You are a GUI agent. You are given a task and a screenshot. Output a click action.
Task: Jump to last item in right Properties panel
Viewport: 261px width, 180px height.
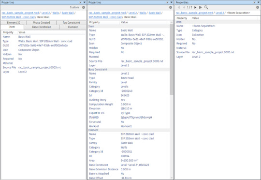tap(200, 7)
